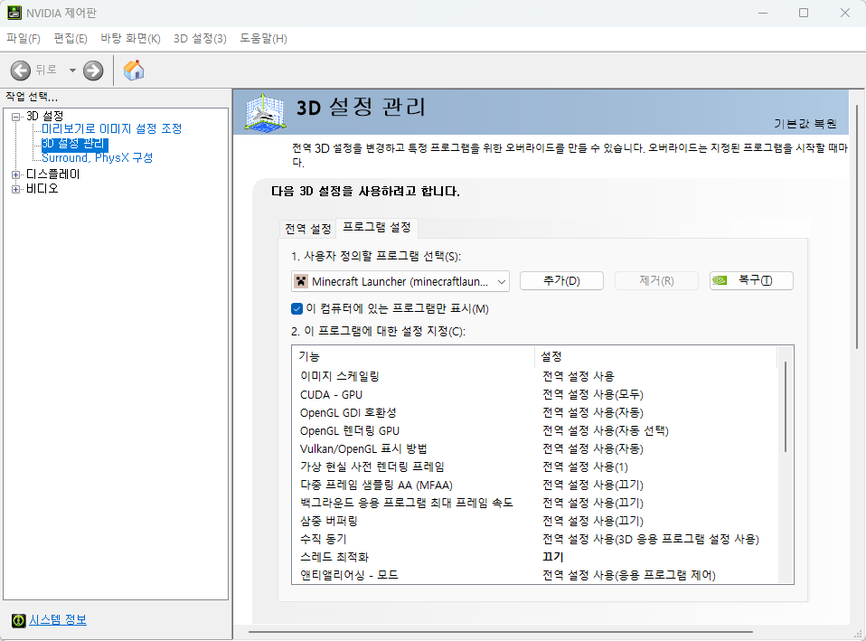
Task: Click the Forward arrow navigation icon
Action: (93, 71)
